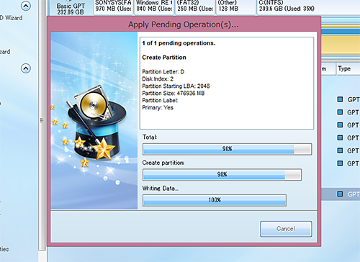Click the Apply Pending Operation(s) title bar

click(184, 24)
